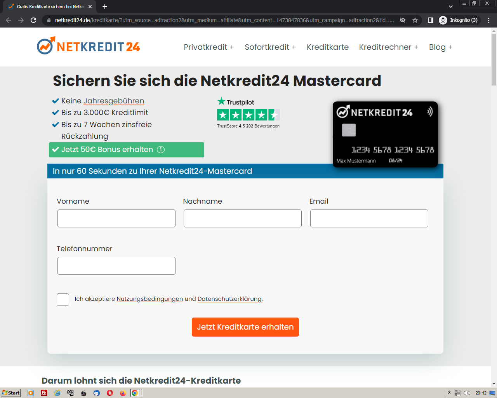Open the Chrome three-dot menu
The height and width of the screenshot is (398, 497).
[x=488, y=20]
